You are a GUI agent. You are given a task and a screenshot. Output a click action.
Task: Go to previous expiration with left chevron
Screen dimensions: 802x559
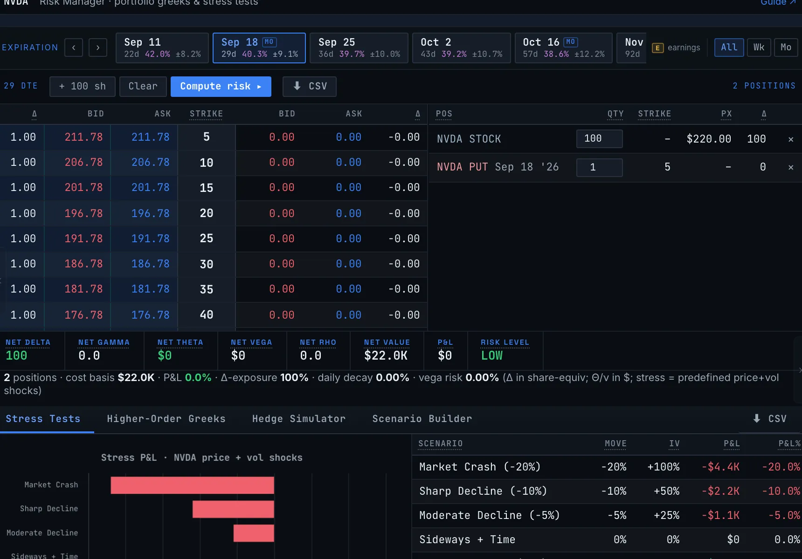(x=74, y=48)
